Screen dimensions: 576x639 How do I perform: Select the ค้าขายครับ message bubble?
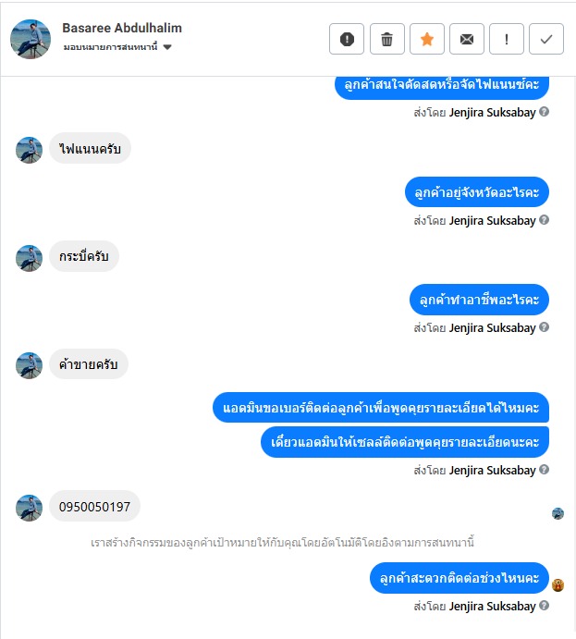[89, 364]
